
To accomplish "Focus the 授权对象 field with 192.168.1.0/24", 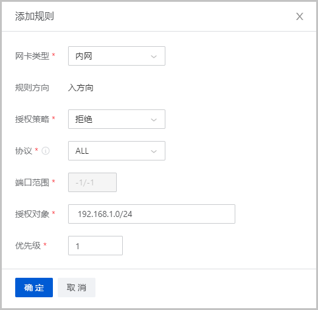I will click(x=151, y=214).
